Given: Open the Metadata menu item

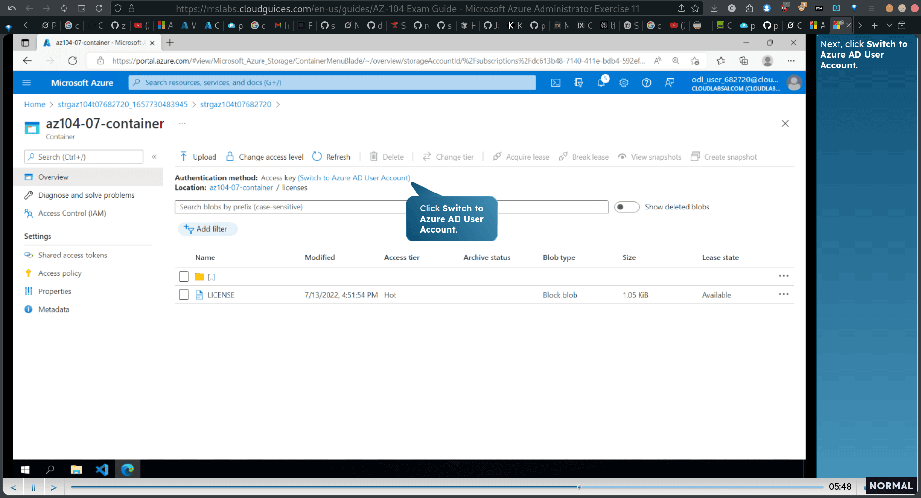Looking at the screenshot, I should pyautogui.click(x=53, y=309).
